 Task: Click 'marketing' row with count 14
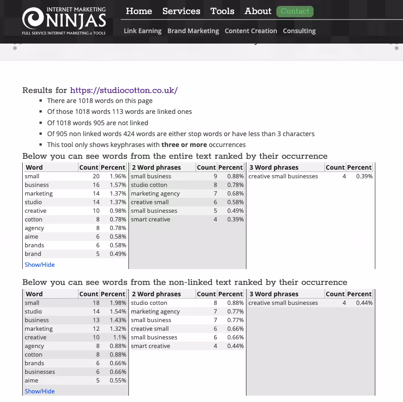[75, 194]
